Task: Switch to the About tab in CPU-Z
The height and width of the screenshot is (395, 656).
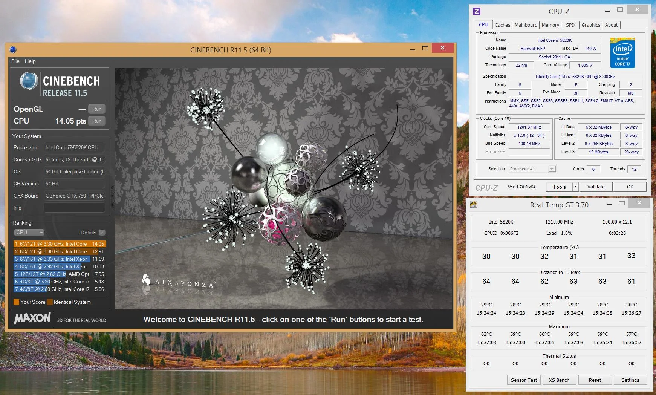Action: click(611, 25)
